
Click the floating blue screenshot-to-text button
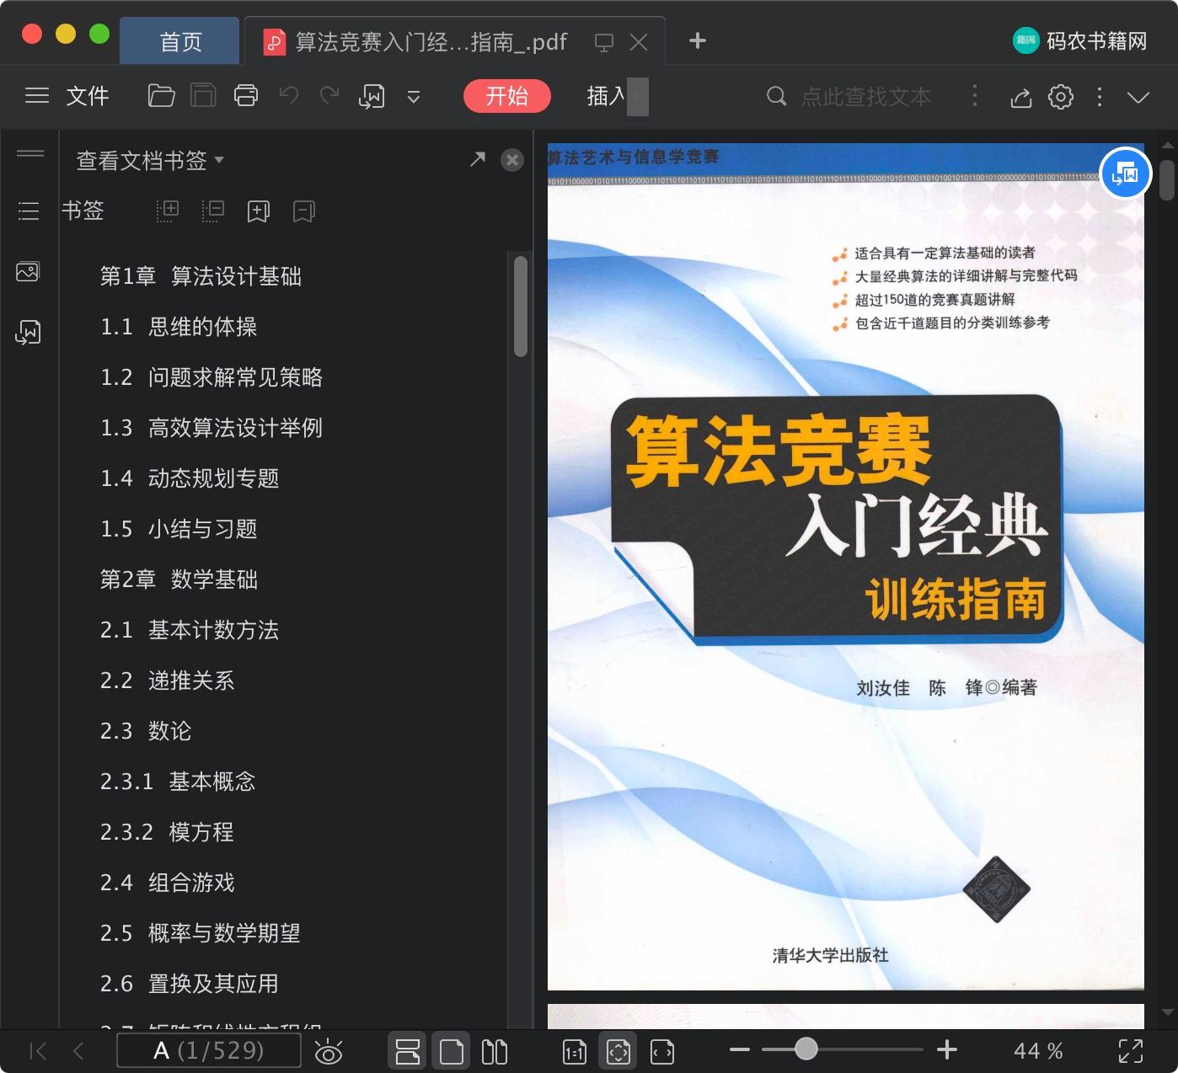(x=1126, y=173)
